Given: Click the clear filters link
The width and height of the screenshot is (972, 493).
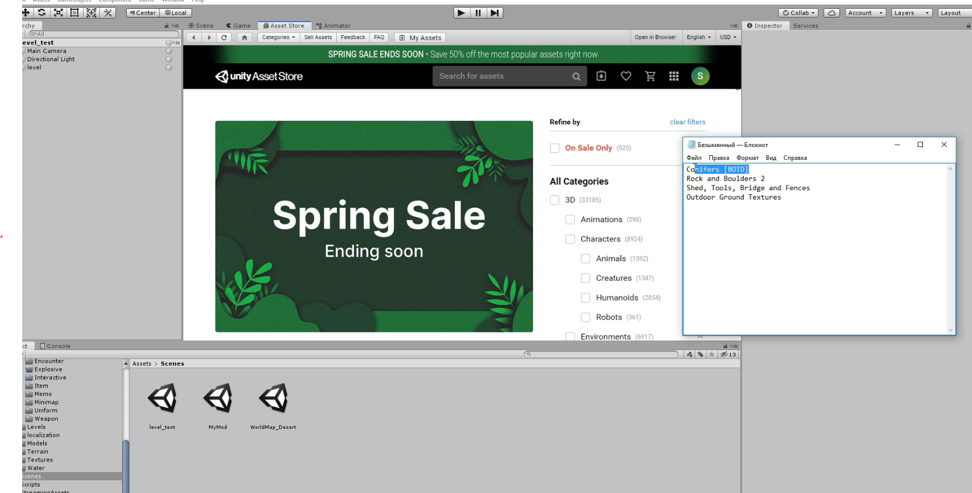Looking at the screenshot, I should click(687, 122).
